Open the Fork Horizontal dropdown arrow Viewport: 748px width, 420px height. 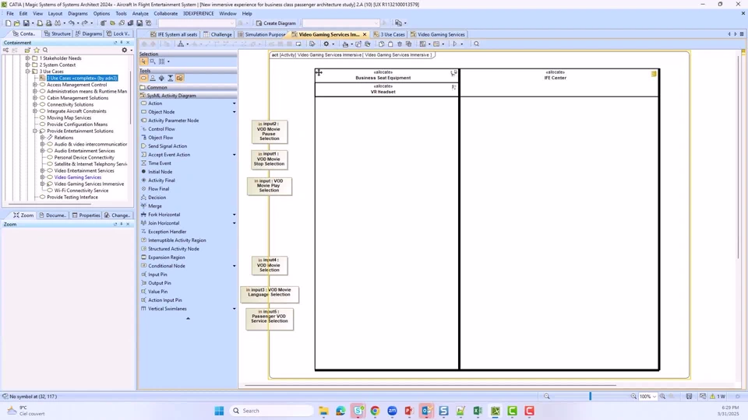pos(234,215)
